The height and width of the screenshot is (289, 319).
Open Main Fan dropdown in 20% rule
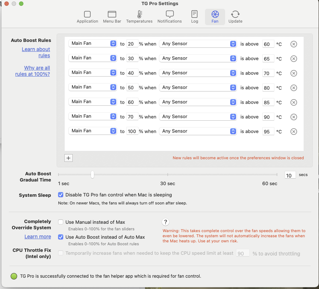(92, 43)
